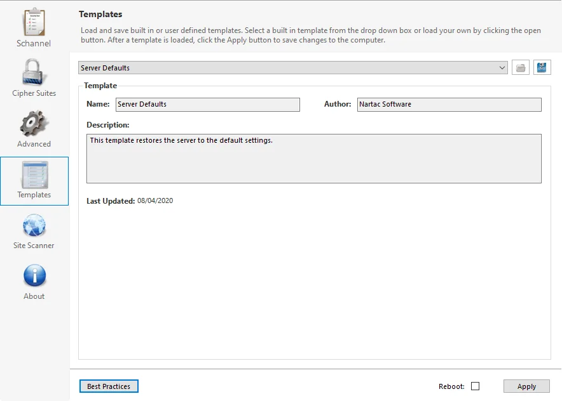Viewport: 562px width, 401px height.
Task: Click the Templates page heading
Action: [x=100, y=15]
